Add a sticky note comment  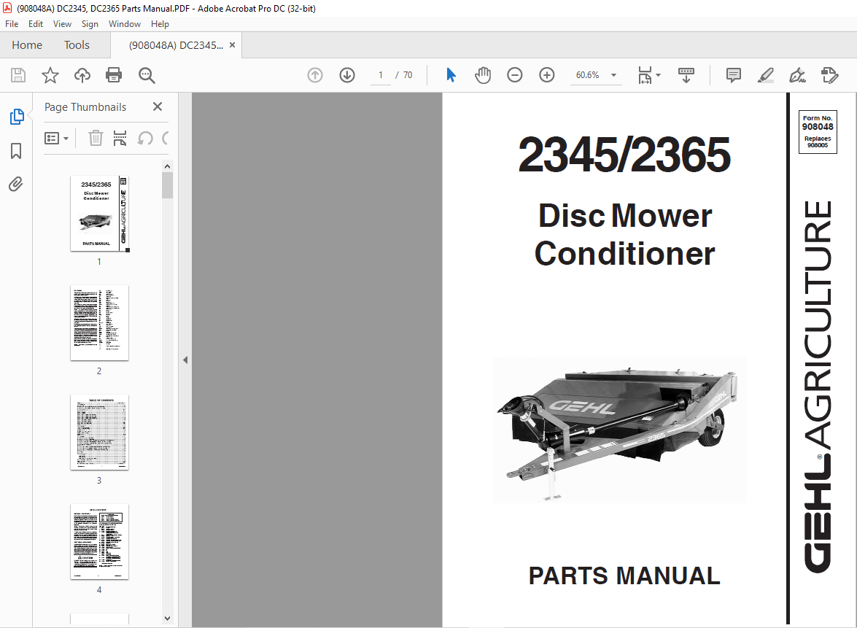pyautogui.click(x=734, y=75)
